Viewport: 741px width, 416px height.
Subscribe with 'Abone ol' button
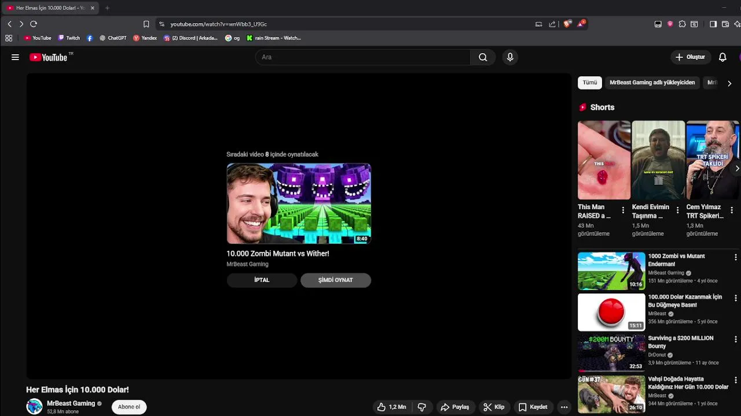pos(129,407)
